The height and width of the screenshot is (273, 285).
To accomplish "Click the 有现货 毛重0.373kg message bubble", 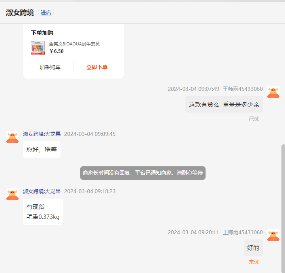I will click(43, 212).
